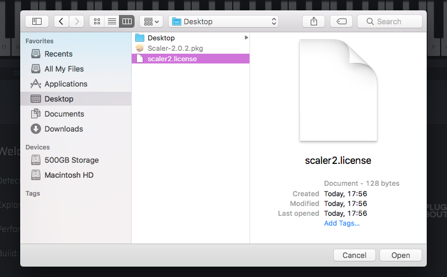Click the Devices section header
Image resolution: width=447 pixels, height=277 pixels.
coord(38,147)
